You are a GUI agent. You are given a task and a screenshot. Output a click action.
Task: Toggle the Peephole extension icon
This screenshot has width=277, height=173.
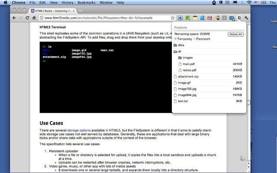point(239,18)
